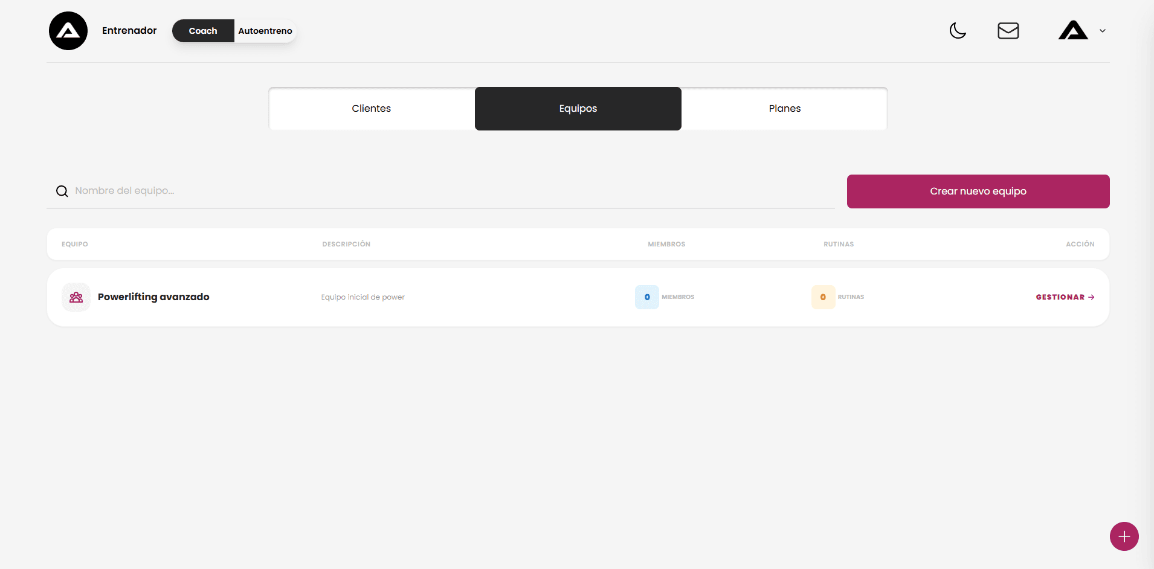Click Gestionar for Powerlifting avanzado
Viewport: 1154px width, 569px height.
pyautogui.click(x=1065, y=297)
